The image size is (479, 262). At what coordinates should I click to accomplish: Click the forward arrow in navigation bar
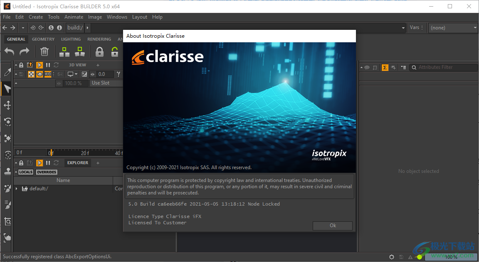(x=13, y=28)
